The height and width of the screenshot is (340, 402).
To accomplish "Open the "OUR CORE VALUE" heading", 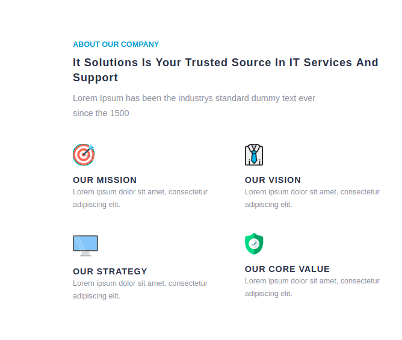I will (x=287, y=269).
